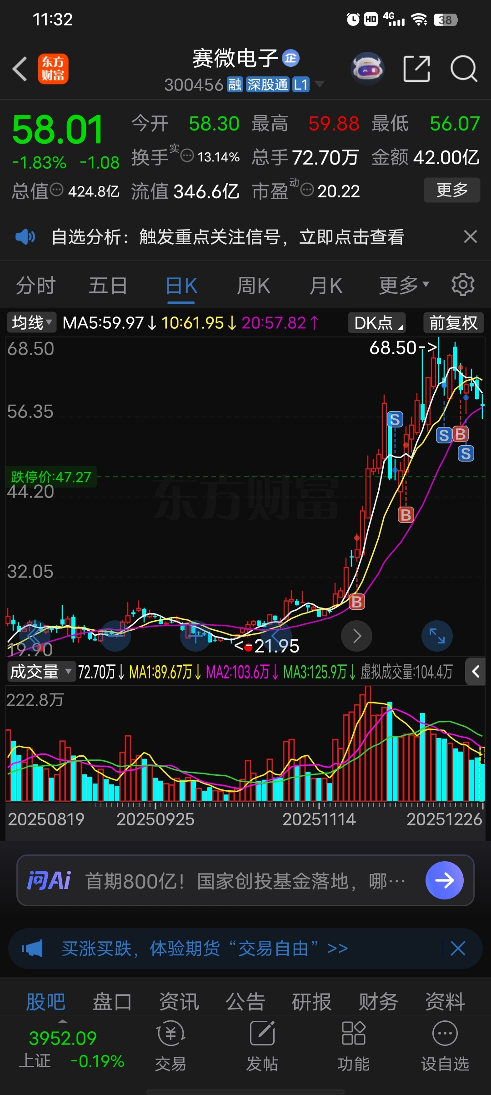Tap 虚拟成交量:104.4万 label
The image size is (491, 1095).
point(406,672)
